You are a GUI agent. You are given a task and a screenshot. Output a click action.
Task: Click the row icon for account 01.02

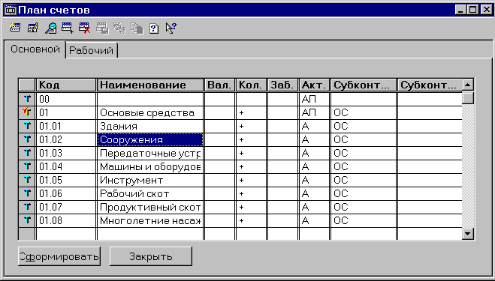click(x=27, y=139)
